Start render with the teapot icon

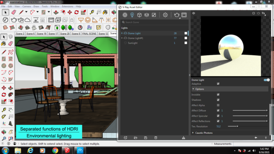(176, 15)
